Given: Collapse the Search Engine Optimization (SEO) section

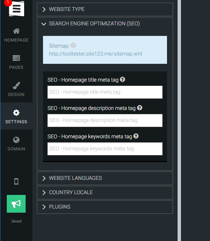Looking at the screenshot, I should coord(105,24).
